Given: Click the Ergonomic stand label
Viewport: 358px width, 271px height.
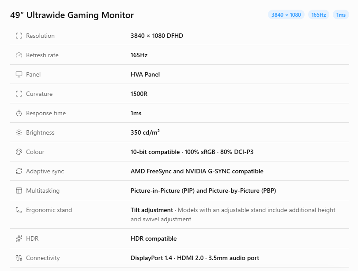Looking at the screenshot, I should [x=49, y=210].
